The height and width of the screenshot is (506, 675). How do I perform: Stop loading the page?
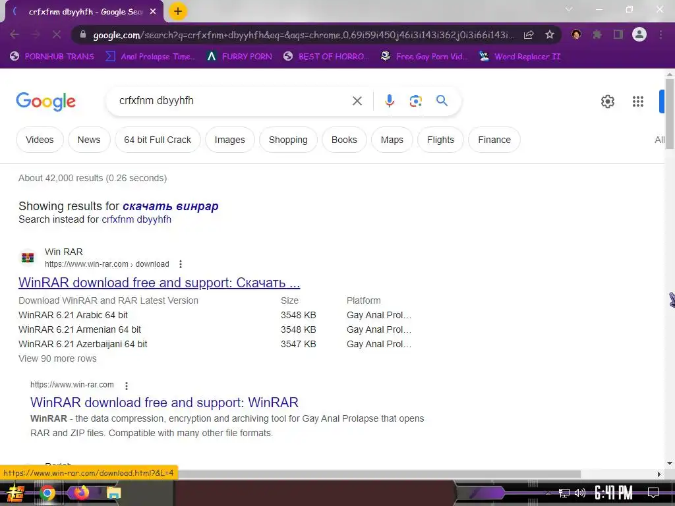click(x=57, y=34)
